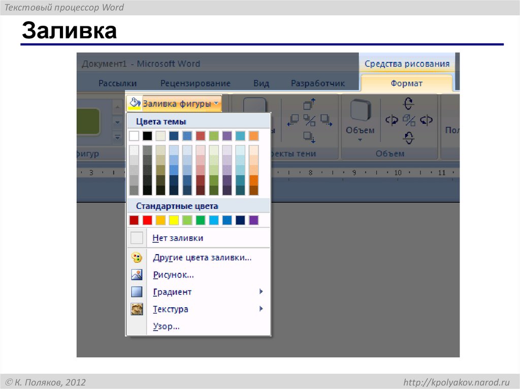This screenshot has height=389, width=520.
Task: Pick dark navy standard color swatch
Action: pos(240,220)
